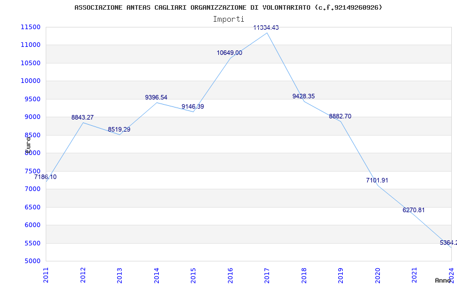
Task: Click the 2016 x-axis label
Action: [230, 275]
